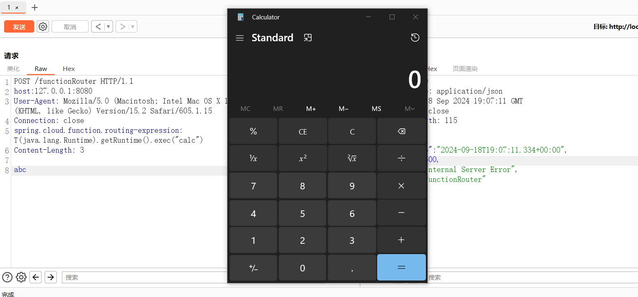The height and width of the screenshot is (297, 638).
Task: Open the previous-request history dropdown arrow
Action: tap(109, 27)
